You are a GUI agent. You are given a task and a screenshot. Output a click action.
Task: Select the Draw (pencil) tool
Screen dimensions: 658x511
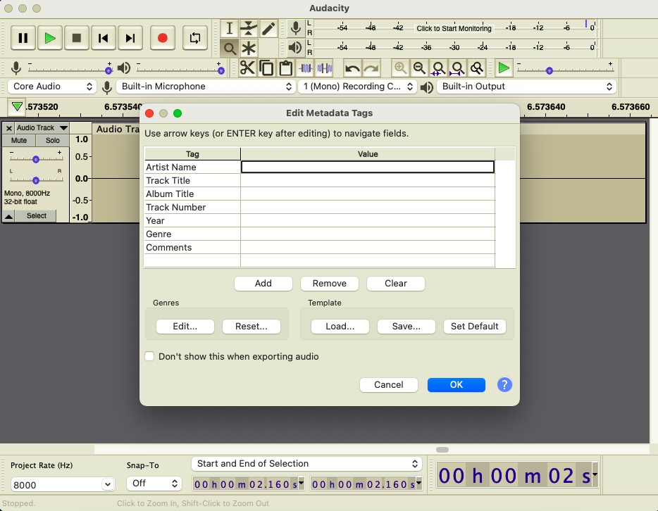[268, 28]
